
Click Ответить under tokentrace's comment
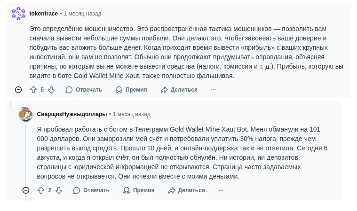[84, 90]
